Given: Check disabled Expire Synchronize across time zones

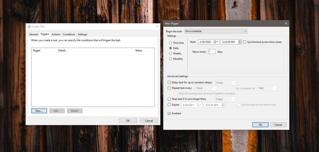Looking at the screenshot, I should tap(239, 105).
